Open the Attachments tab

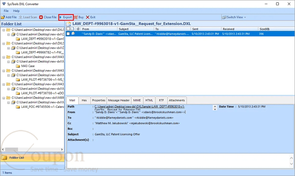pyautogui.click(x=177, y=100)
